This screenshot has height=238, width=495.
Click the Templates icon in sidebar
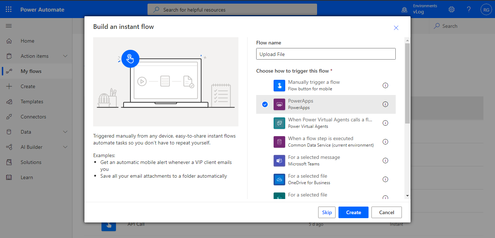click(9, 101)
